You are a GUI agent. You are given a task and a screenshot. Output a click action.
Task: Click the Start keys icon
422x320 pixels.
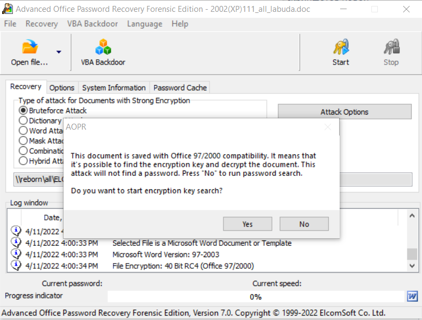tap(341, 46)
